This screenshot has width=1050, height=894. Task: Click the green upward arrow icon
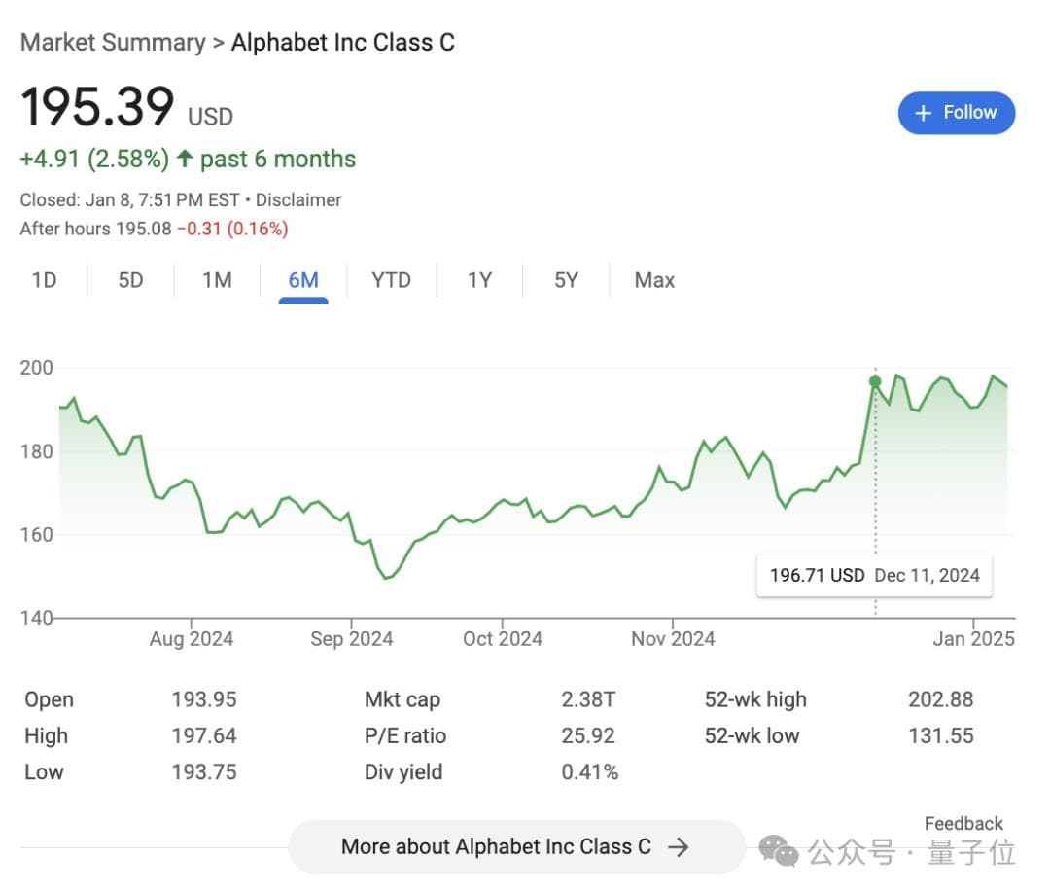click(x=185, y=159)
